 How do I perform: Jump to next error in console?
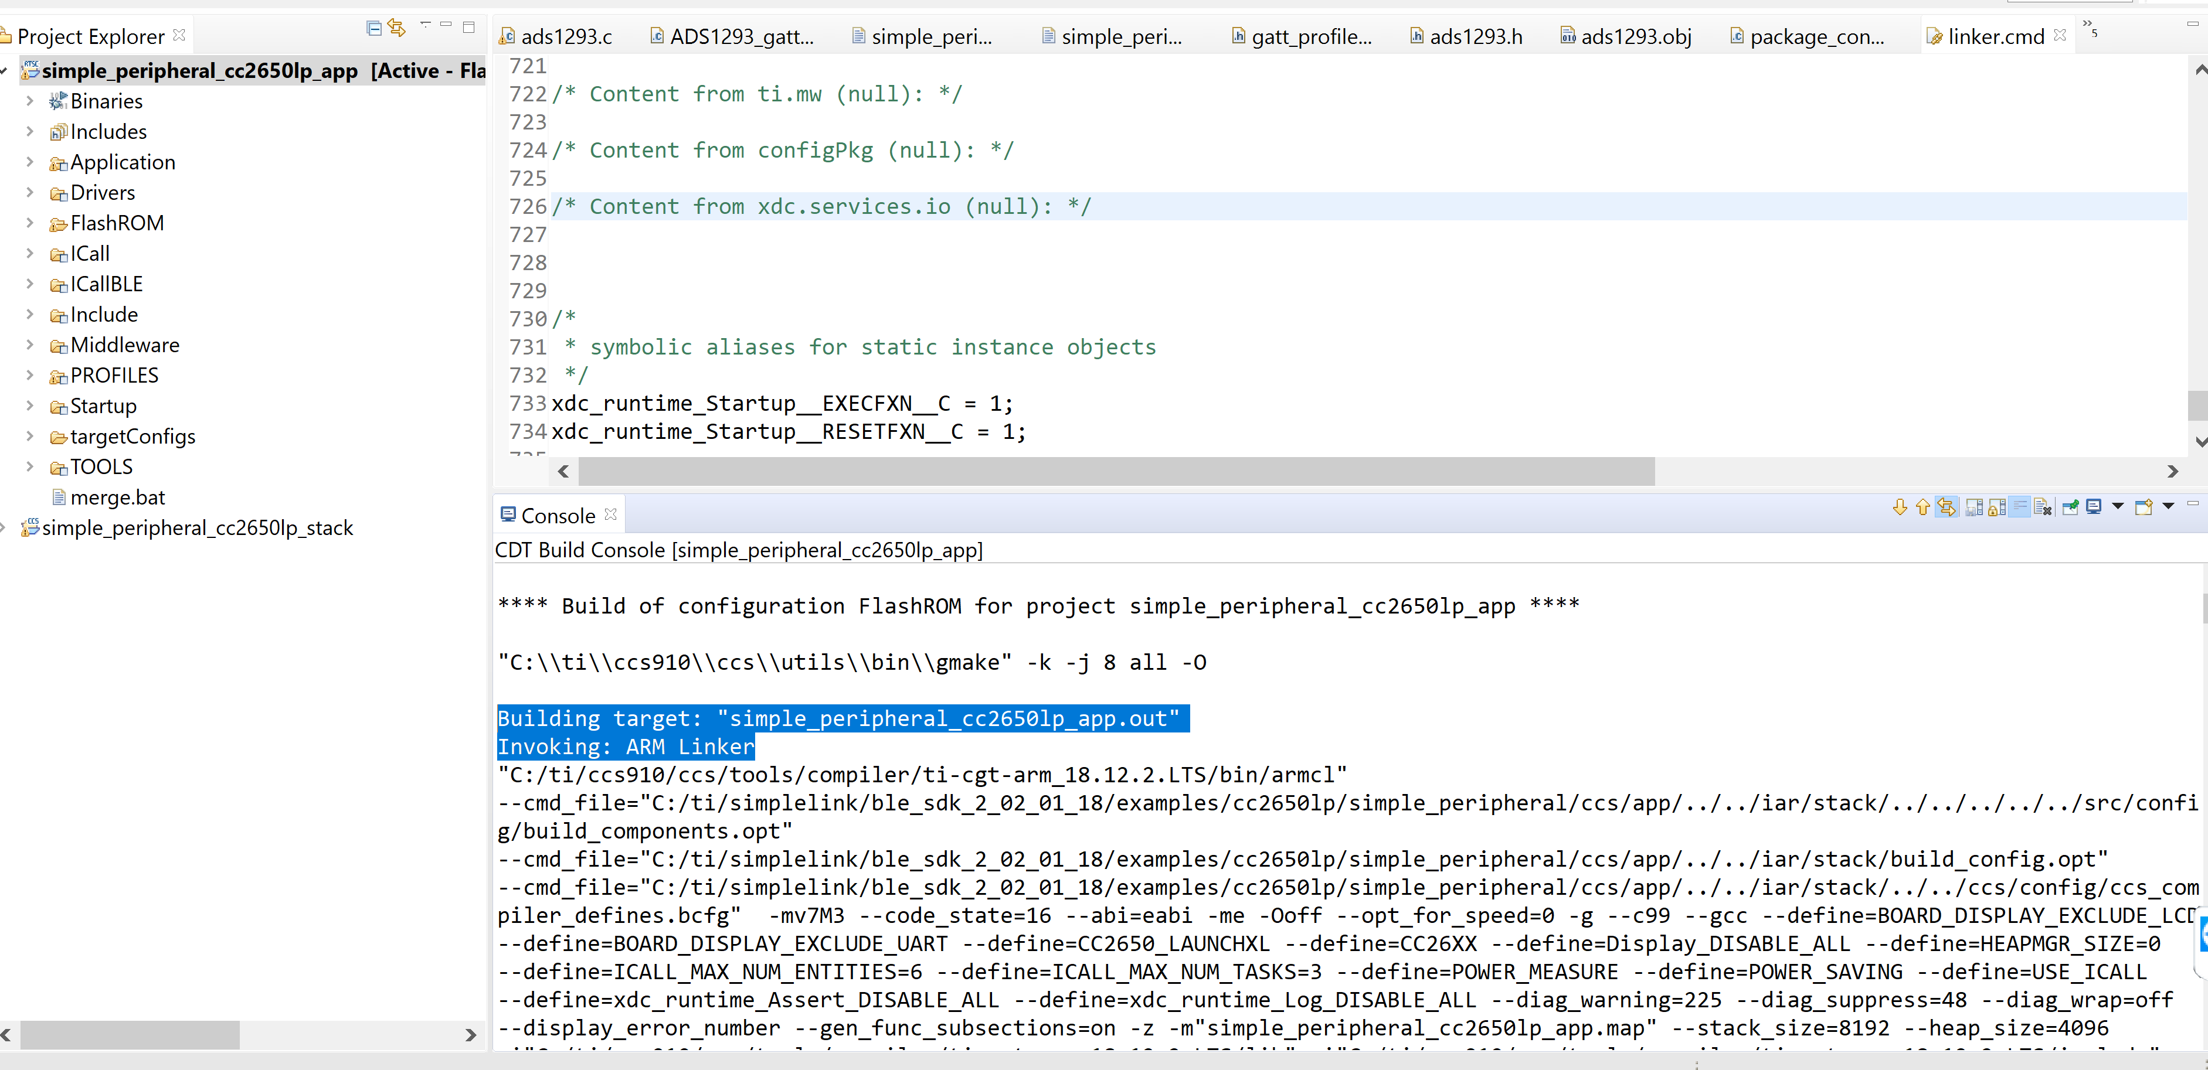point(1900,507)
